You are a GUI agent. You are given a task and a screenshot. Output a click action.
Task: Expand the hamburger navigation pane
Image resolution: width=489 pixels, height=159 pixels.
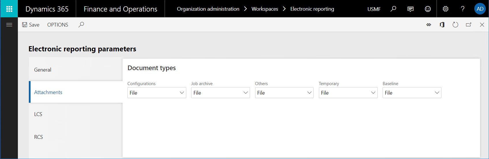click(9, 25)
